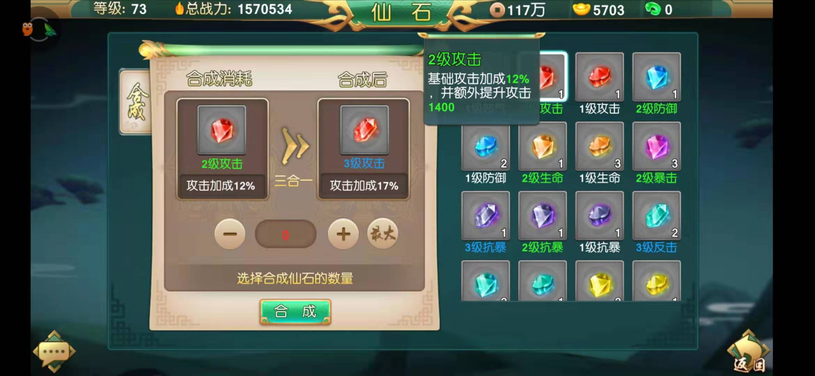The image size is (815, 376).
Task: Open the 合成 side tab
Action: pyautogui.click(x=135, y=102)
